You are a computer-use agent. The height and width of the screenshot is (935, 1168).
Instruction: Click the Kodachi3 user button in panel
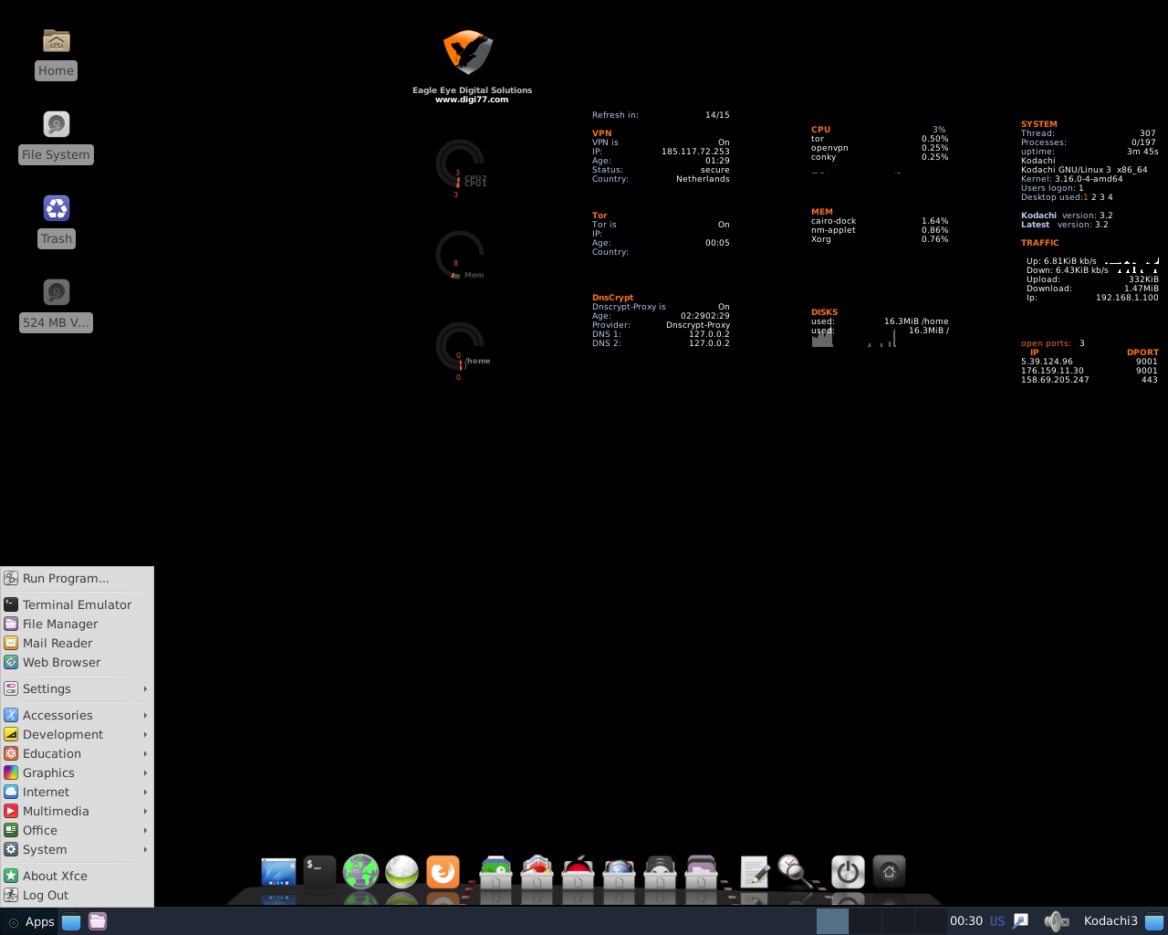pos(1111,921)
